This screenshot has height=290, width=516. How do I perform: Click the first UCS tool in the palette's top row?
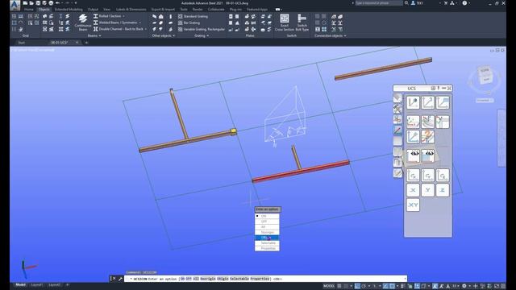[413, 102]
